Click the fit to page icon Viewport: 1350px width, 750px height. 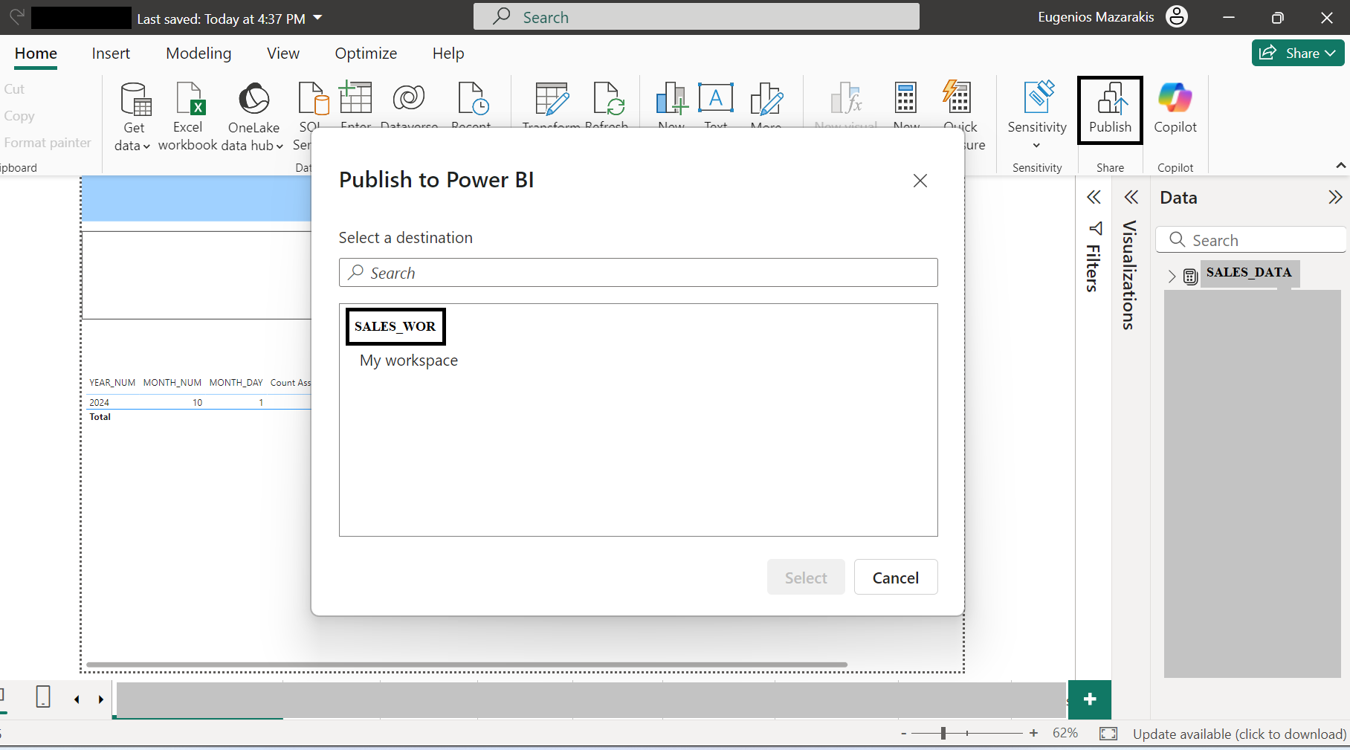1108,734
